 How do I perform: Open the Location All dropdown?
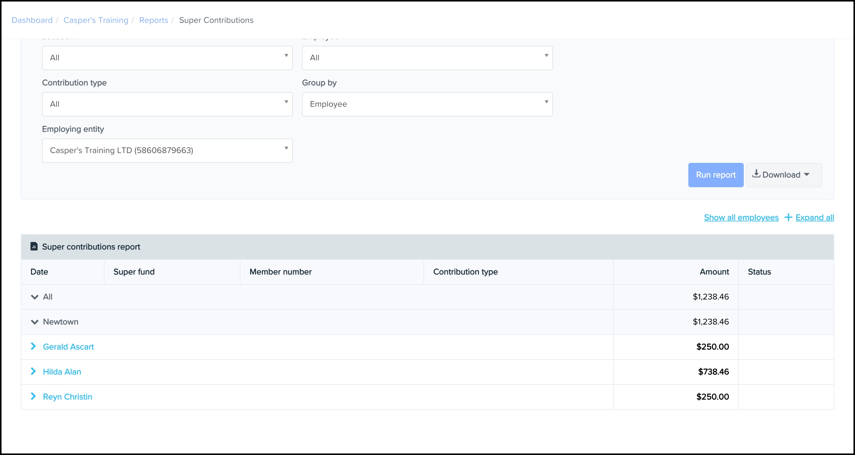(167, 58)
